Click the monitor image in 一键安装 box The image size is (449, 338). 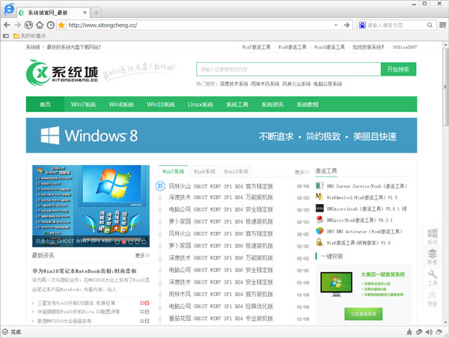(336, 284)
